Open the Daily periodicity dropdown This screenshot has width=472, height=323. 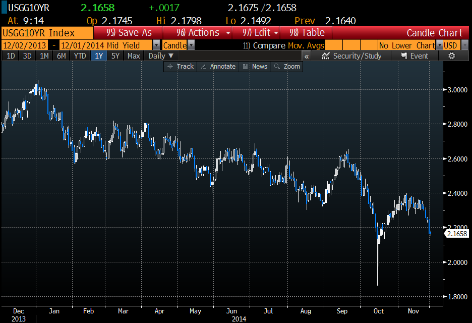(x=161, y=56)
